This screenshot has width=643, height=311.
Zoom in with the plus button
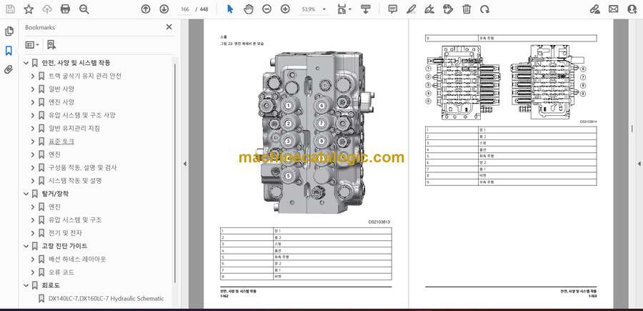click(x=285, y=9)
